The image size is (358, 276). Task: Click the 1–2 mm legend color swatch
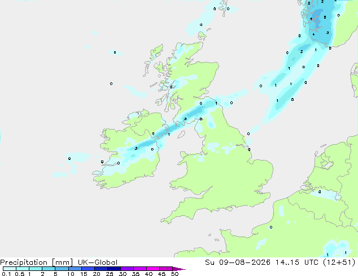(x=36, y=269)
